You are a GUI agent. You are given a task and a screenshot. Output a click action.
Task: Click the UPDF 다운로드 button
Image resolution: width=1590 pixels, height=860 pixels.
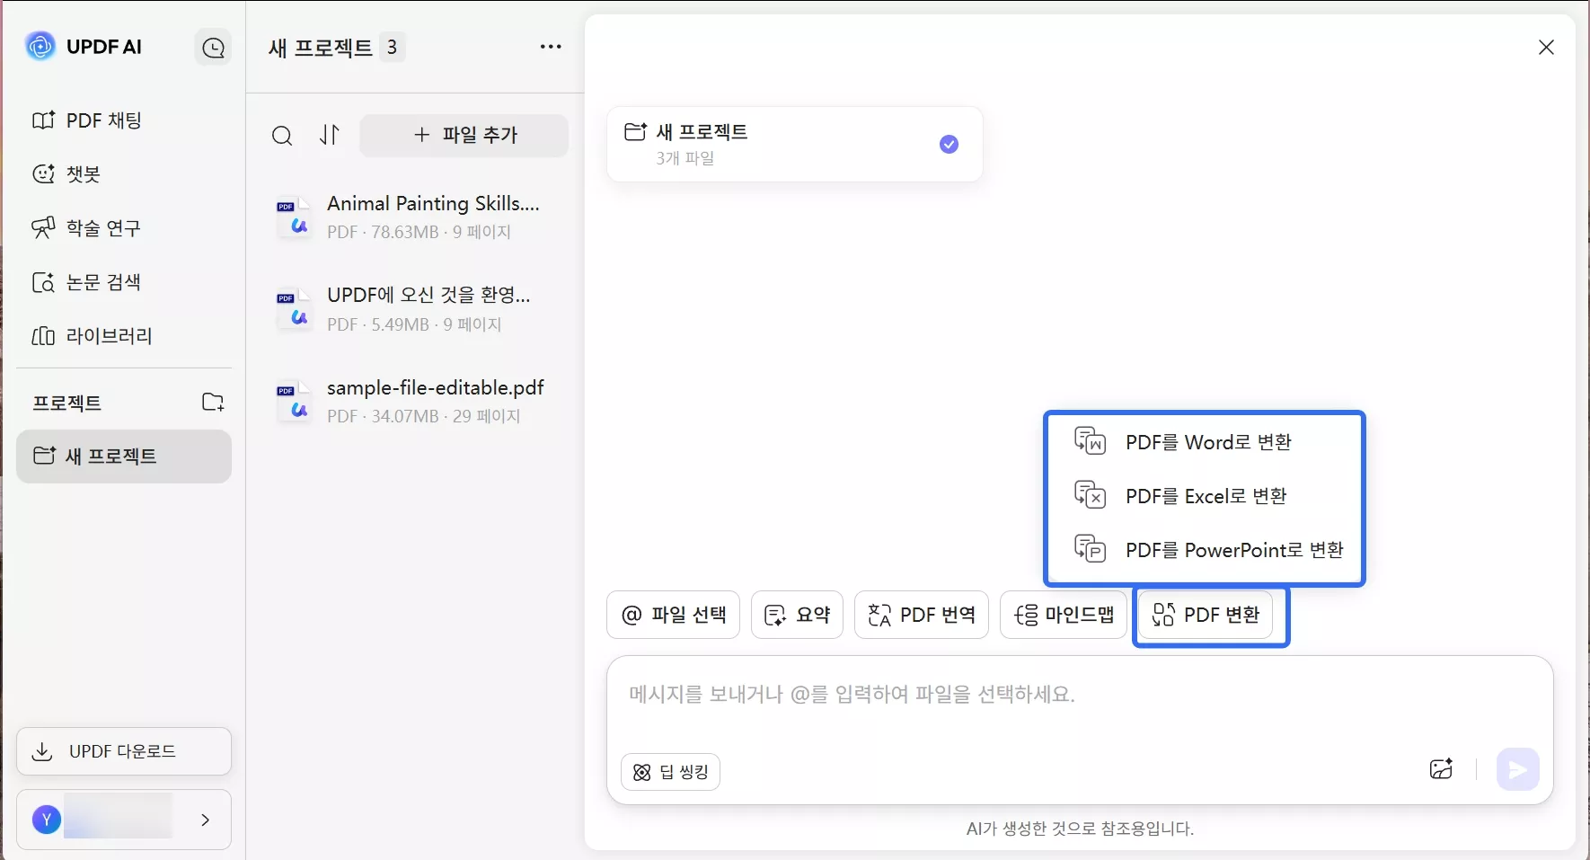123,752
